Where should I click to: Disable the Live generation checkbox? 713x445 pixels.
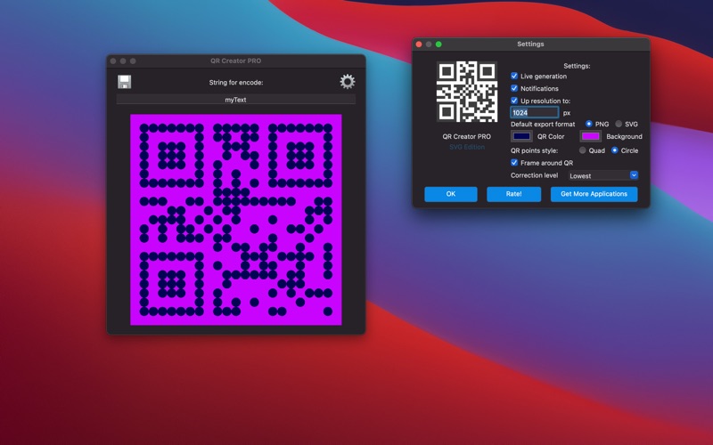pyautogui.click(x=514, y=77)
